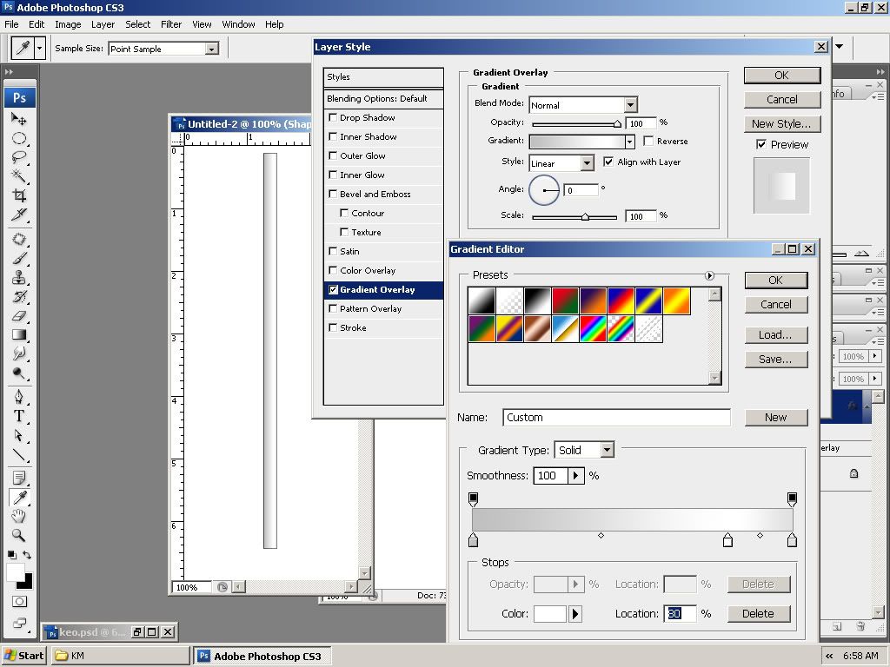Select the Path Selection tool
Image resolution: width=890 pixels, height=667 pixels.
[19, 435]
